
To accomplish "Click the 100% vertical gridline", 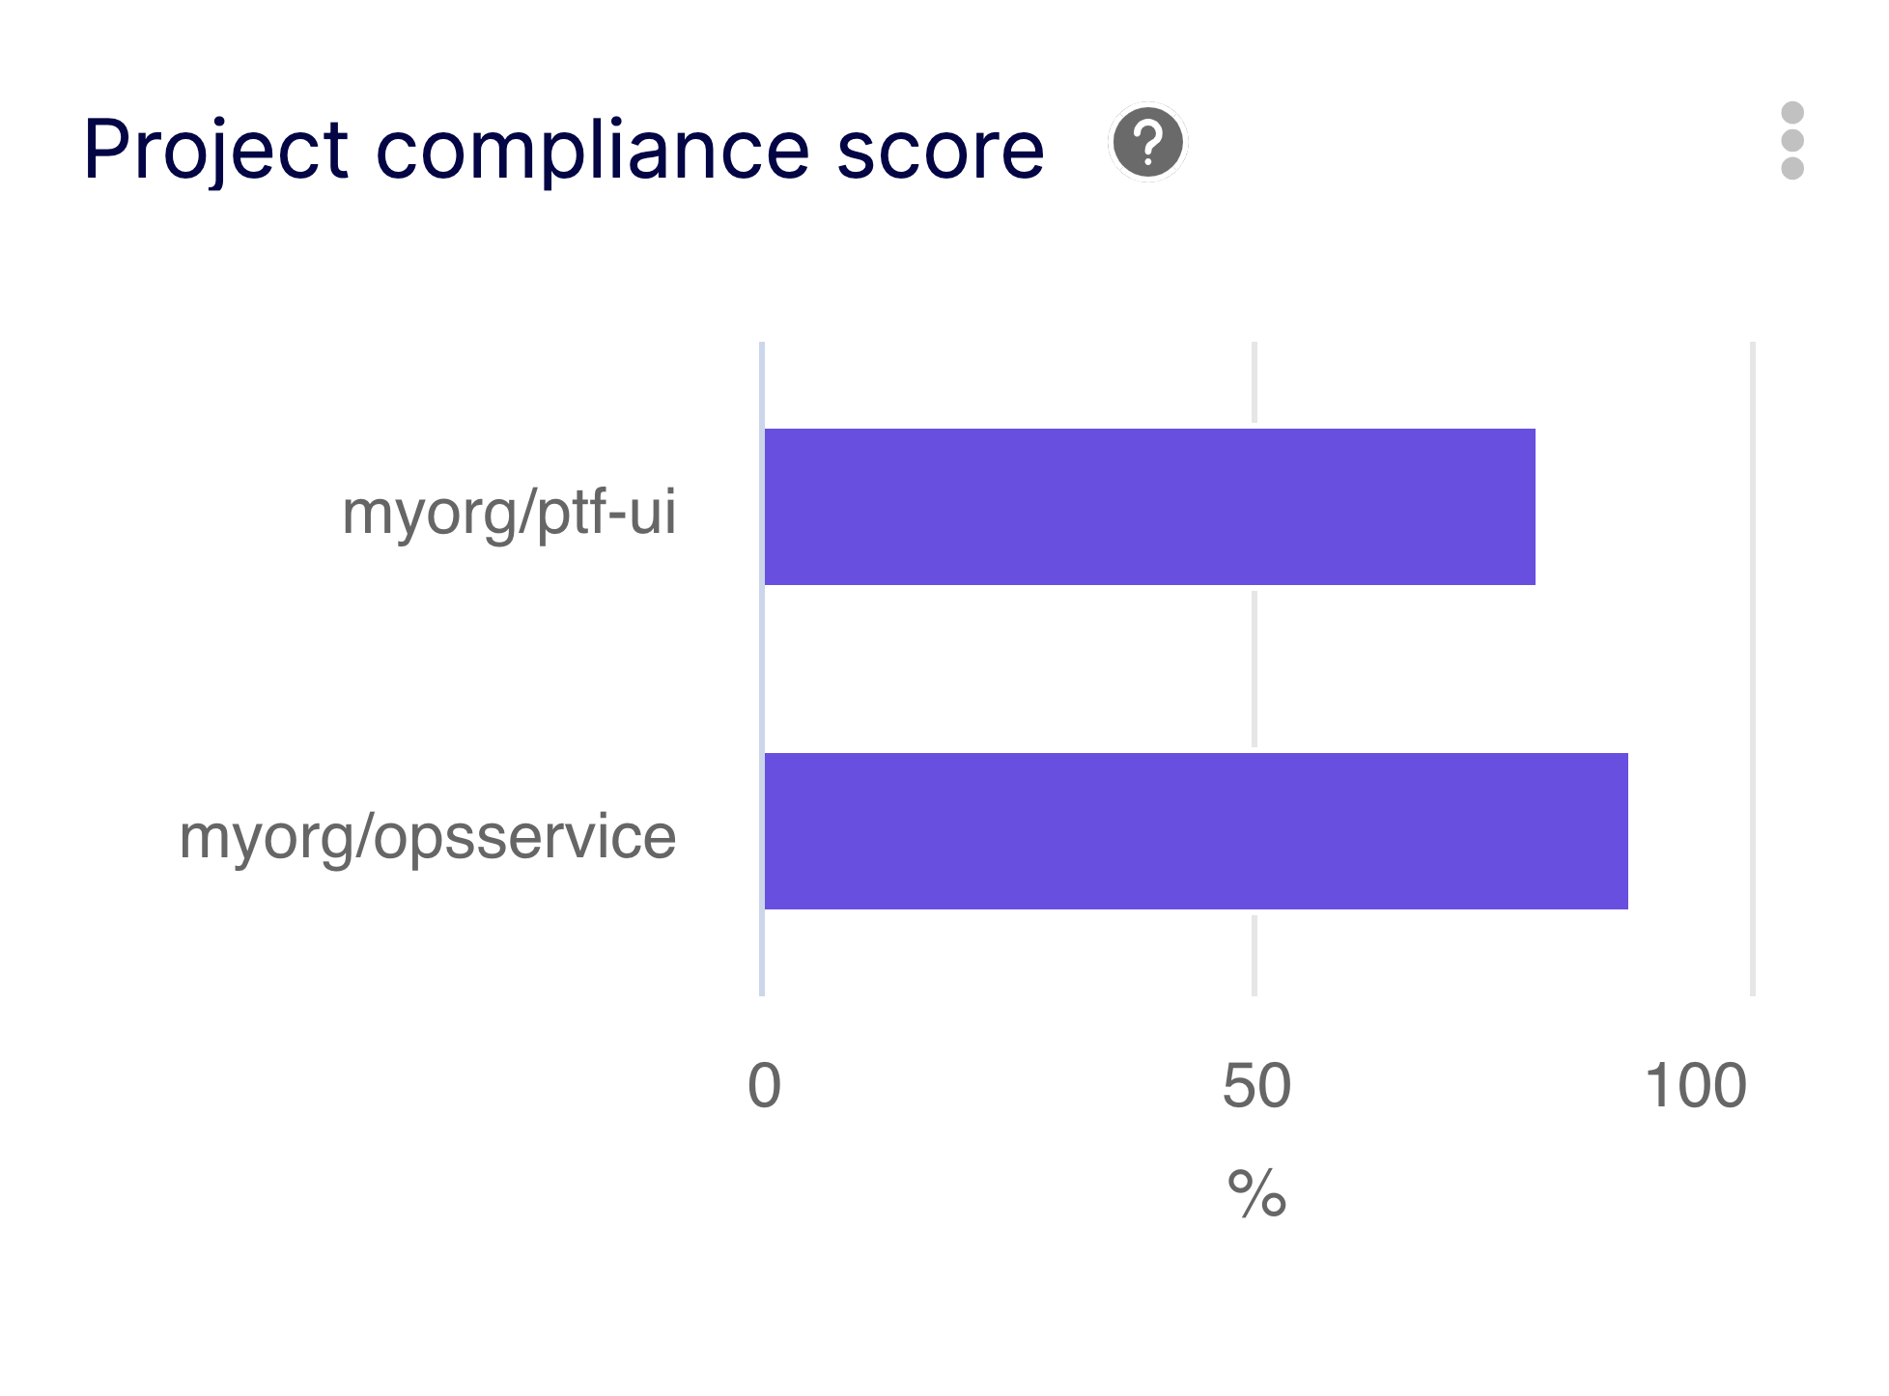I will point(1753,668).
